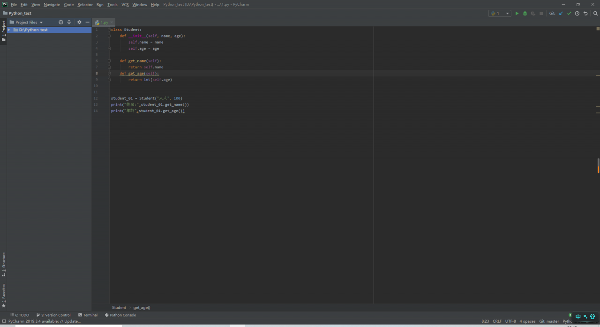The image size is (600, 327).
Task: Start debugging with the green bug icon
Action: (525, 14)
